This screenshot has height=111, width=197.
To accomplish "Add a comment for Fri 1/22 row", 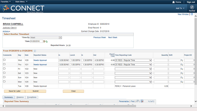I will (x=4, y=68).
